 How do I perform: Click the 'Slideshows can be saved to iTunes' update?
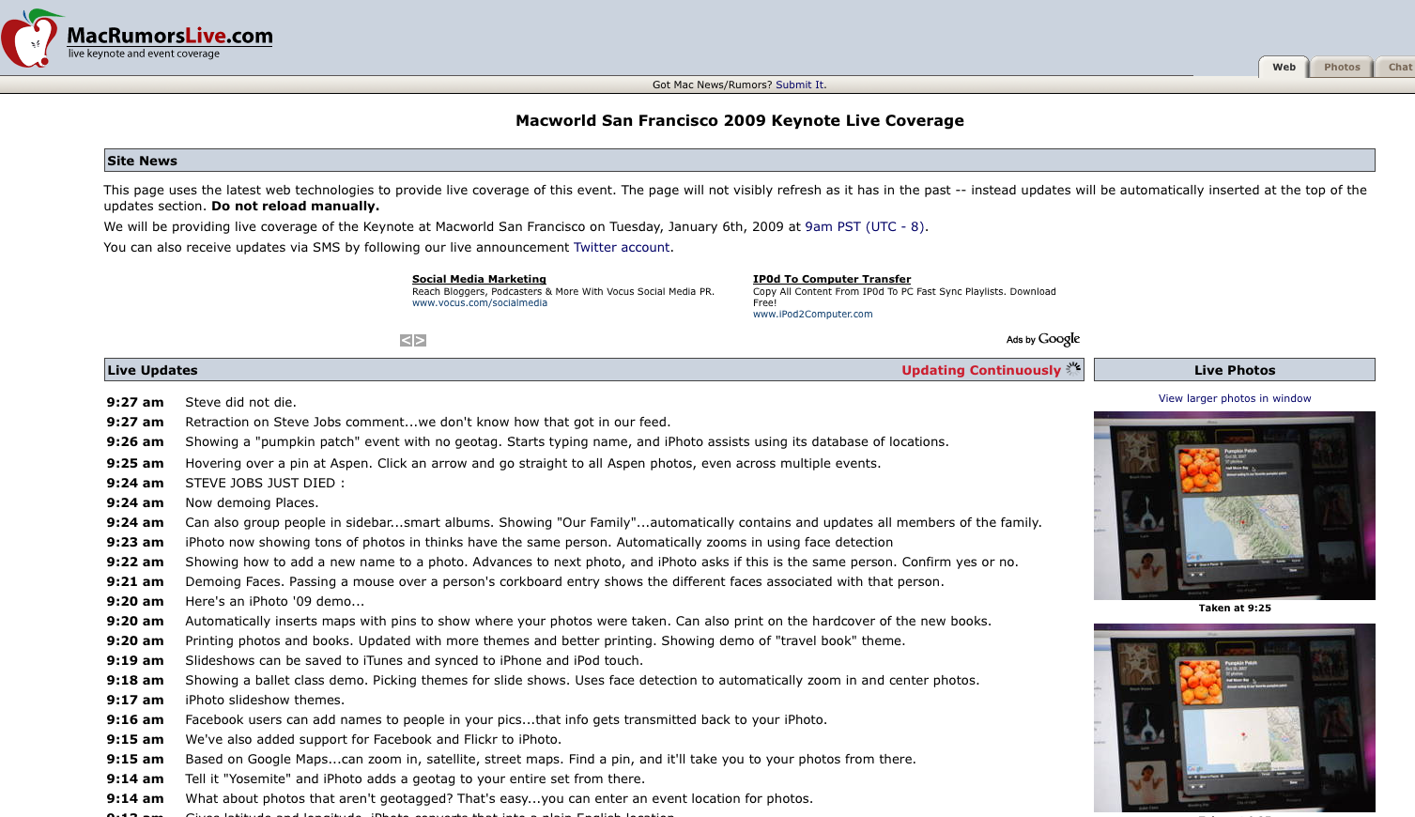[414, 660]
